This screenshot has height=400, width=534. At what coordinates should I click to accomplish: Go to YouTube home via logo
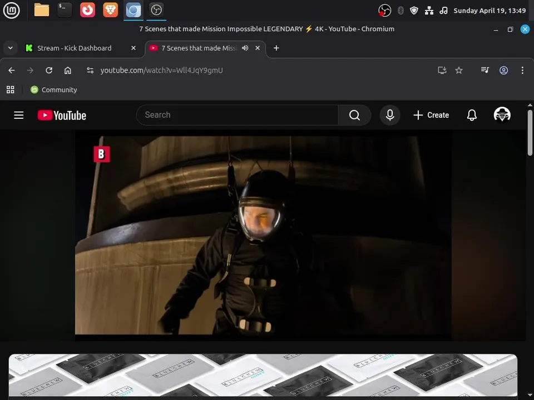click(62, 116)
